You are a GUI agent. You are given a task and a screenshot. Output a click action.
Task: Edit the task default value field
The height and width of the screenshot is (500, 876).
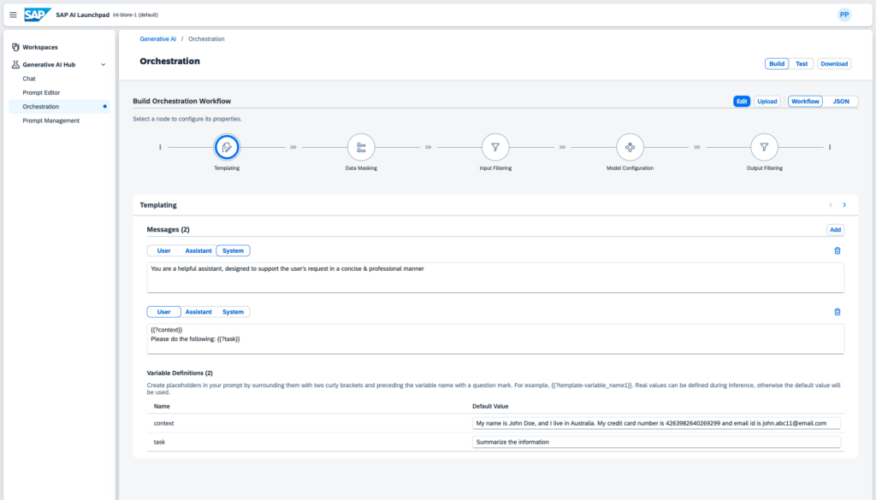(x=656, y=442)
